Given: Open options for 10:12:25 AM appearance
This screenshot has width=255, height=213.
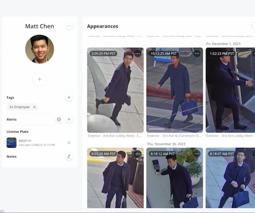Looking at the screenshot, I should (197, 54).
